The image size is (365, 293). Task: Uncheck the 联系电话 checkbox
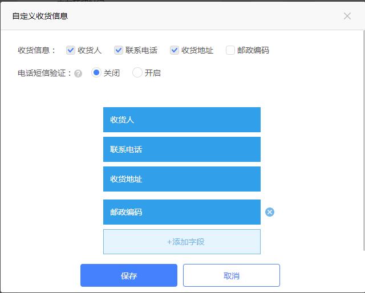119,50
